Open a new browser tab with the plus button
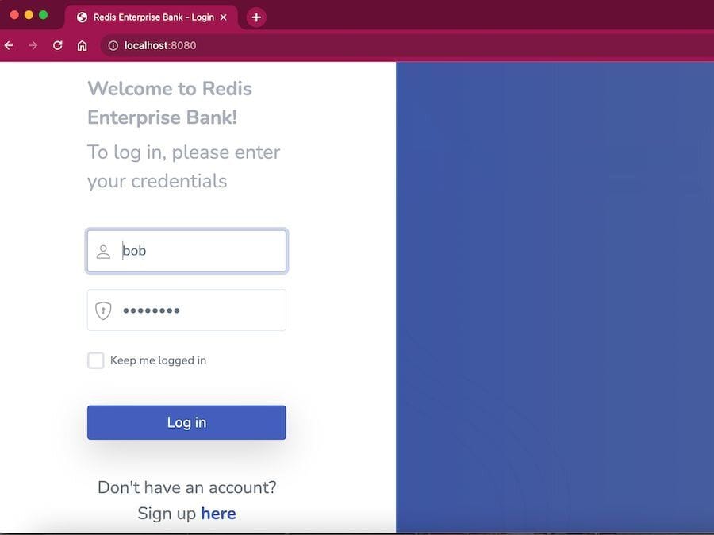The width and height of the screenshot is (714, 535). [255, 17]
